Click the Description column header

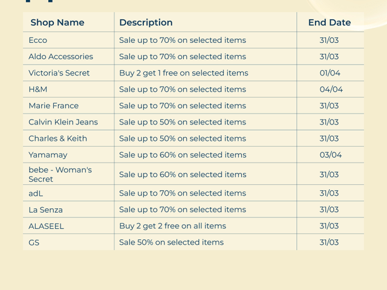point(146,22)
